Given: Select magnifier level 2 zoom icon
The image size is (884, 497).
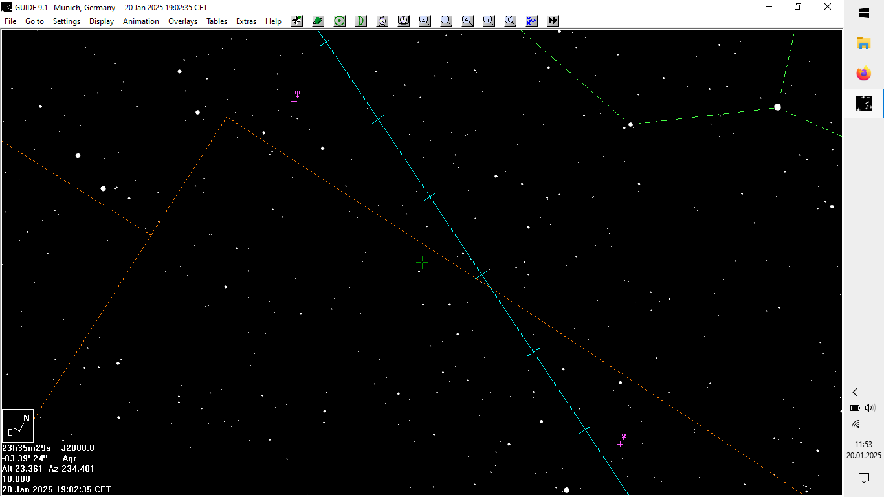Looking at the screenshot, I should point(425,21).
